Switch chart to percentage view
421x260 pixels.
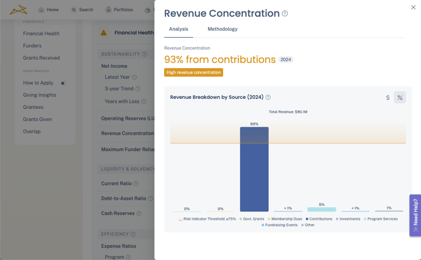pos(400,98)
